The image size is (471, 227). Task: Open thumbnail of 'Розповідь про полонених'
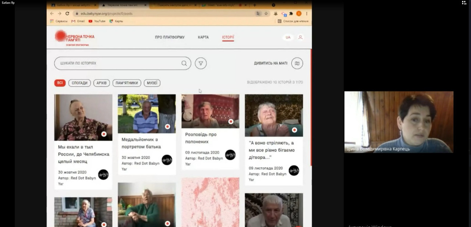coord(210,111)
